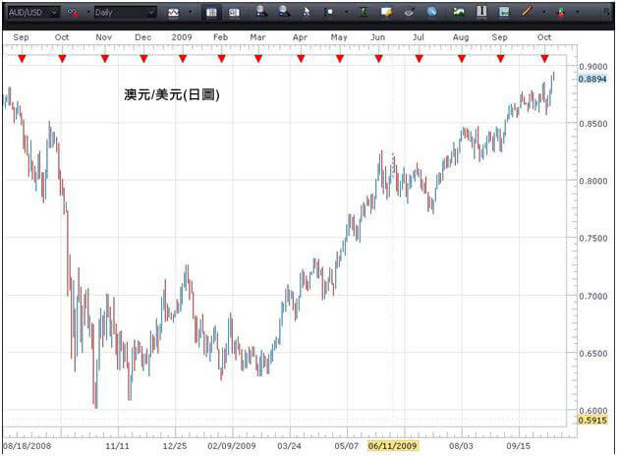Click the red marker under Jun

coord(379,59)
